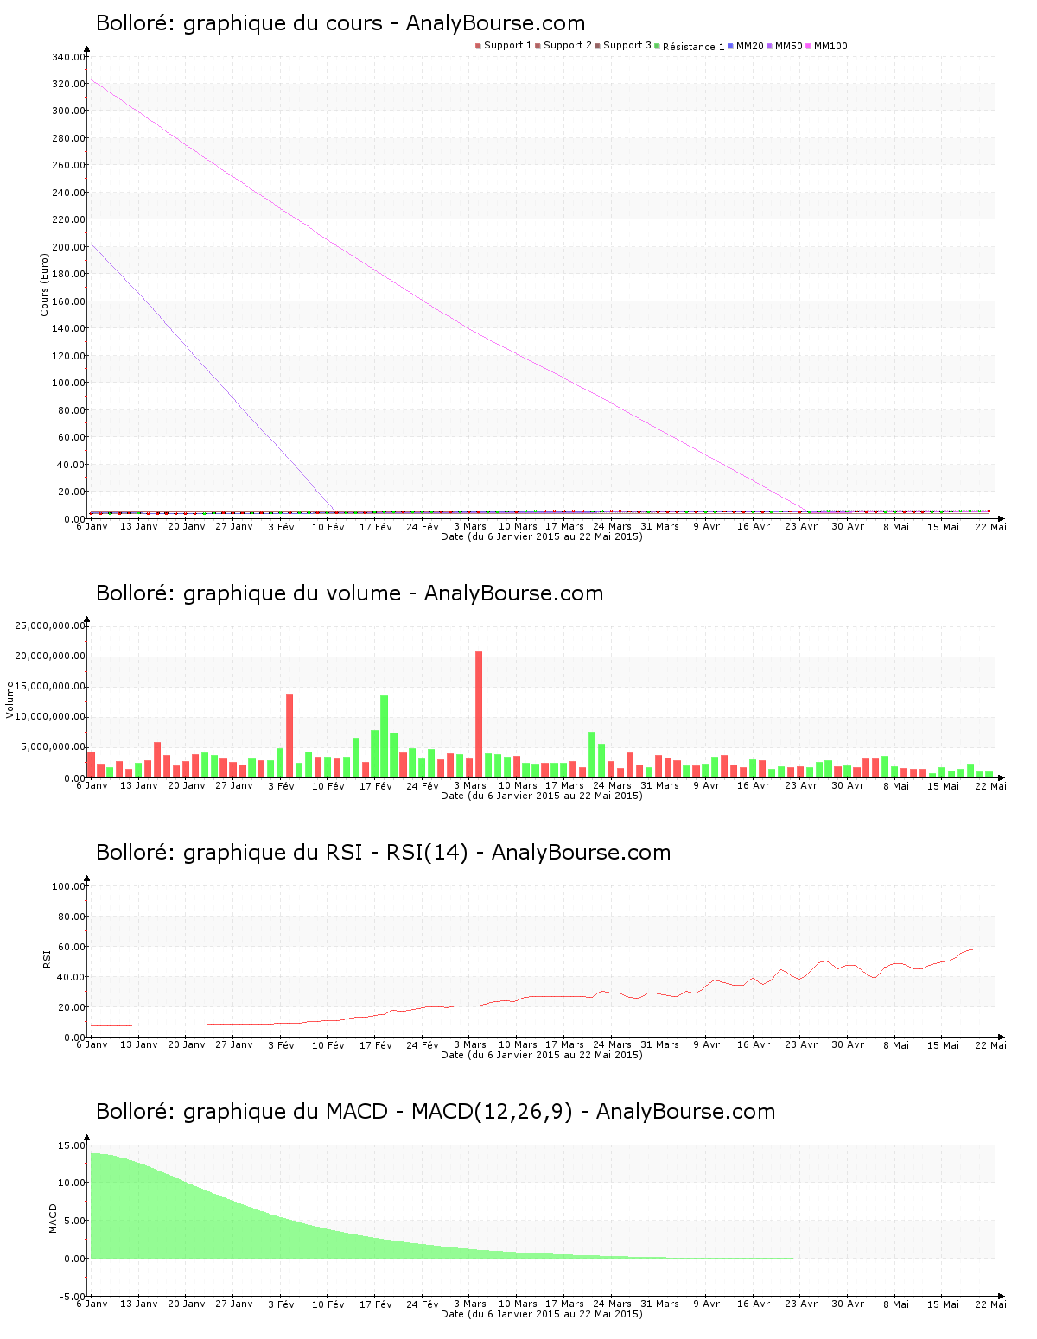
Task: Click the purple MM50 legend square
Action: (769, 46)
